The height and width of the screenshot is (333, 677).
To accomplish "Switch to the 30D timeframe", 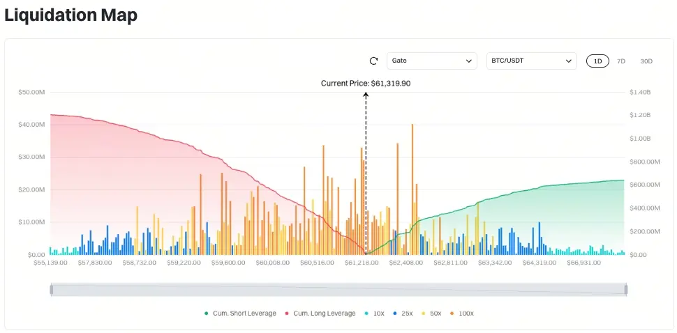I will (x=646, y=61).
